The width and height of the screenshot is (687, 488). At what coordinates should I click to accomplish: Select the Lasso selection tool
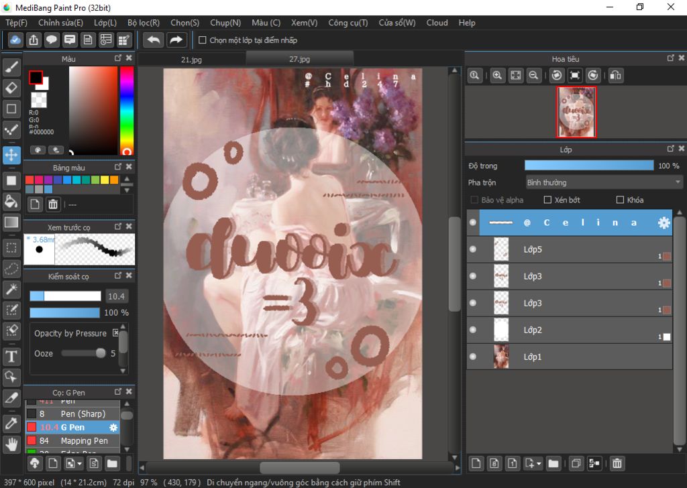point(11,268)
